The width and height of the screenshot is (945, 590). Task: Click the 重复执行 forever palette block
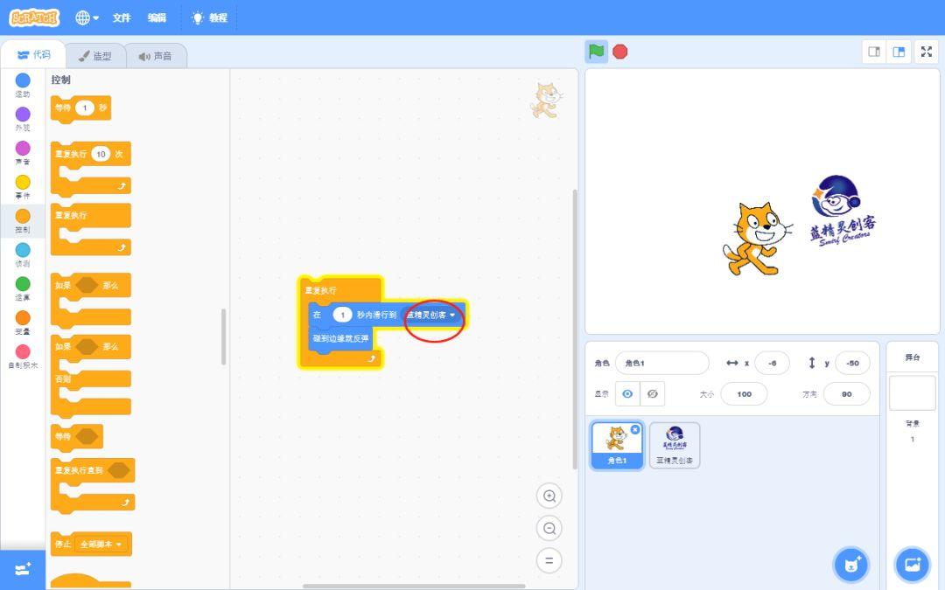click(90, 215)
